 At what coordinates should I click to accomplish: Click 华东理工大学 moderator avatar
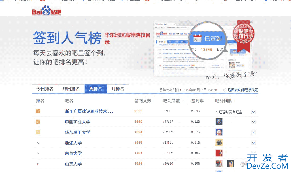pos(219,132)
